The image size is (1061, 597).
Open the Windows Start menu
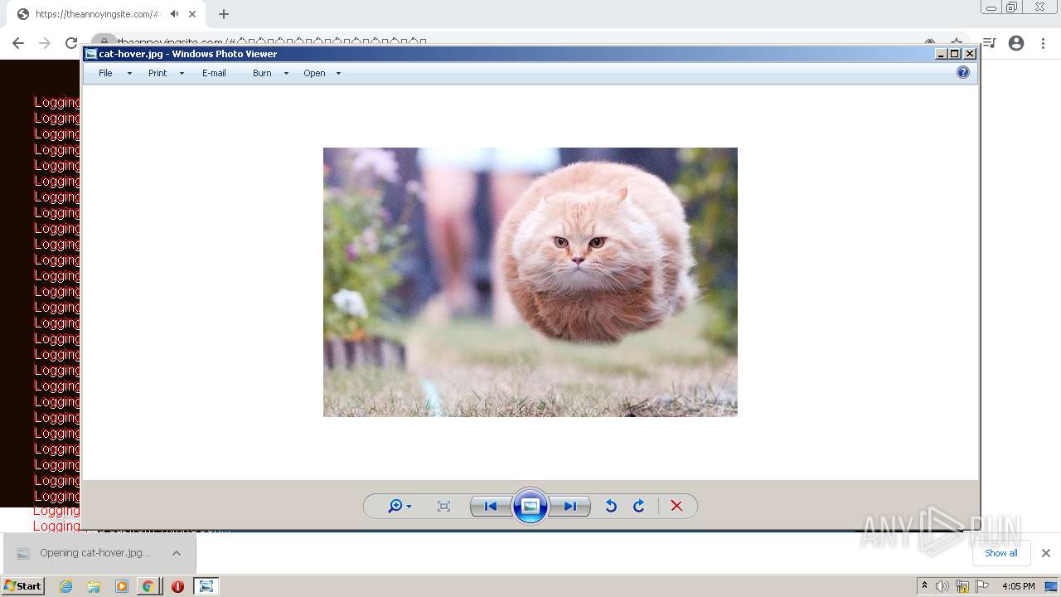click(23, 585)
